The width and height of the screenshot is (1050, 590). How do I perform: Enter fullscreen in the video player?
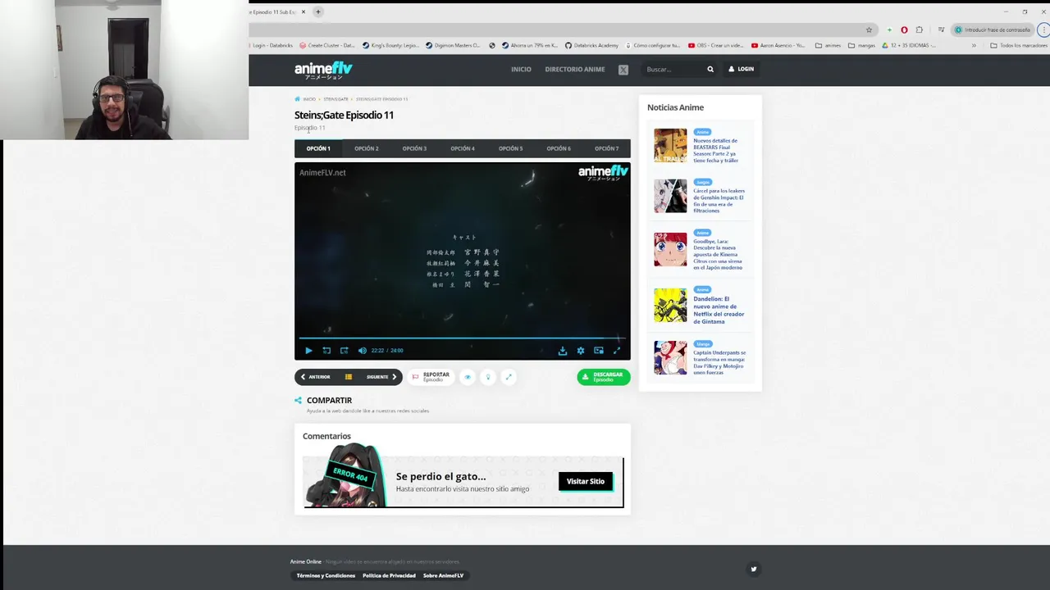click(x=617, y=351)
